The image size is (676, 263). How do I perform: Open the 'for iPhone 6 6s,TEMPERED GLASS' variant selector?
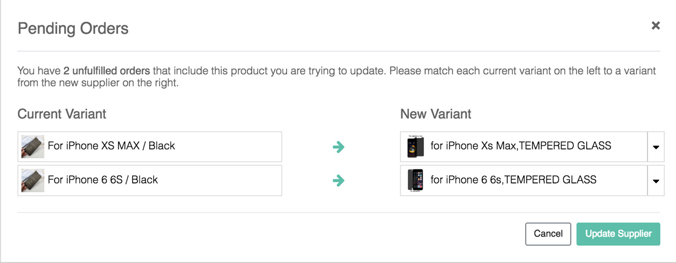point(513,180)
